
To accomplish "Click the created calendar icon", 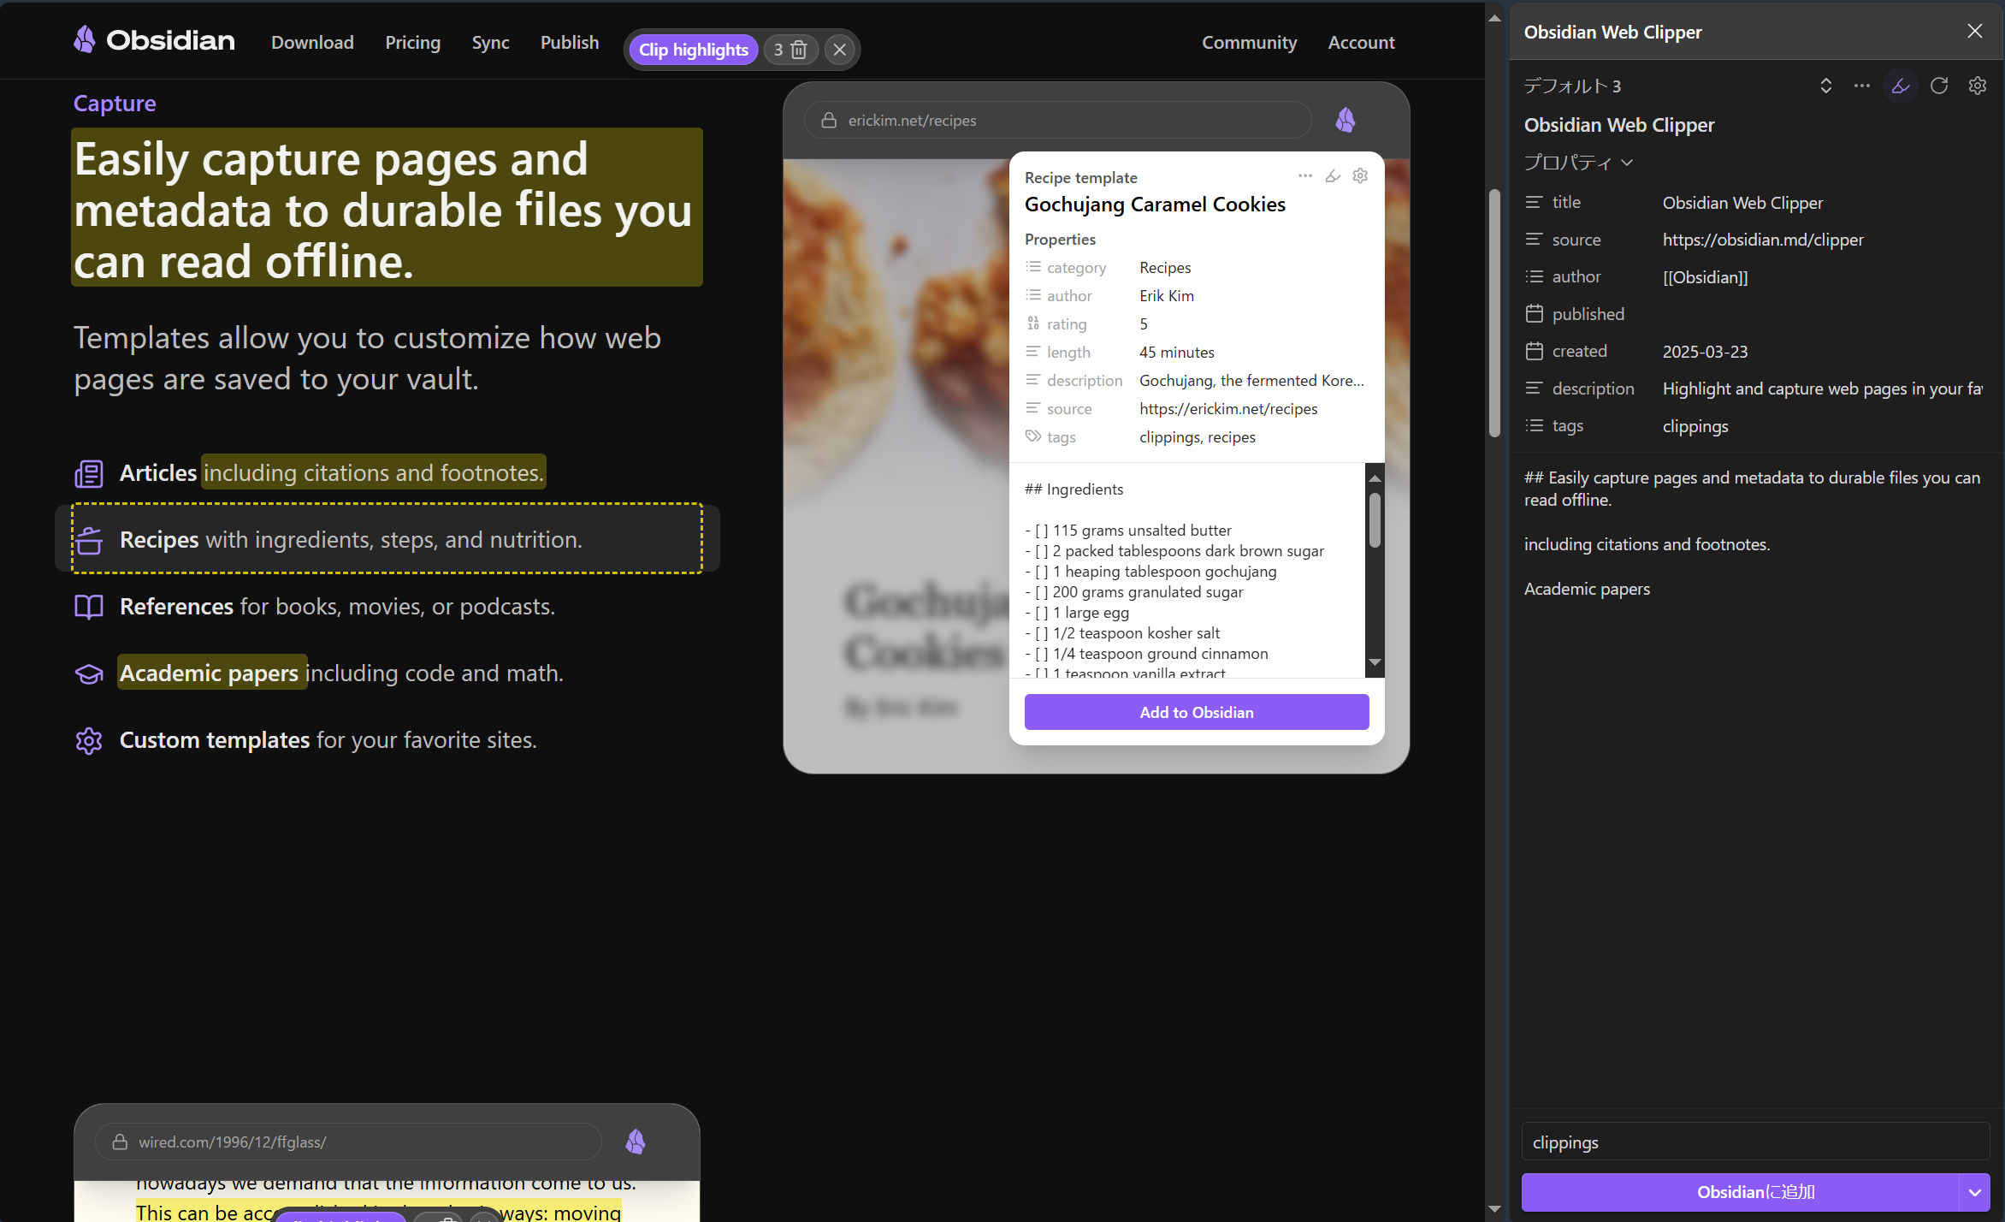I will point(1534,351).
